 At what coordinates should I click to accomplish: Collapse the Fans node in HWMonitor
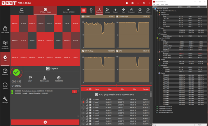coord(157,28)
